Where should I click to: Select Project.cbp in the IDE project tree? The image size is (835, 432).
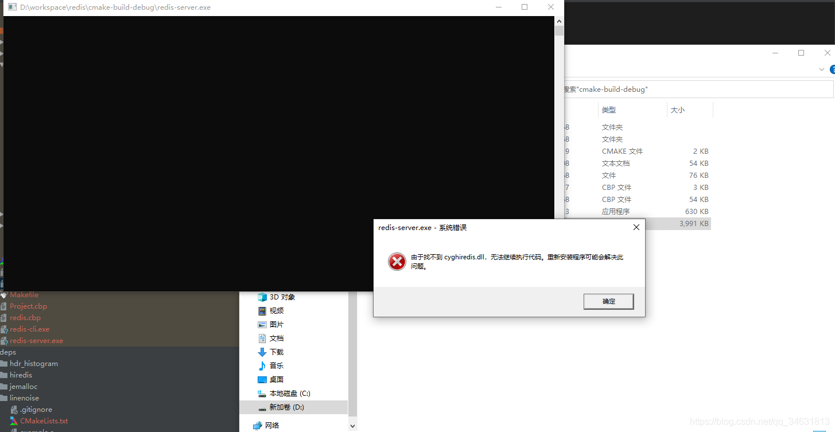(x=28, y=306)
